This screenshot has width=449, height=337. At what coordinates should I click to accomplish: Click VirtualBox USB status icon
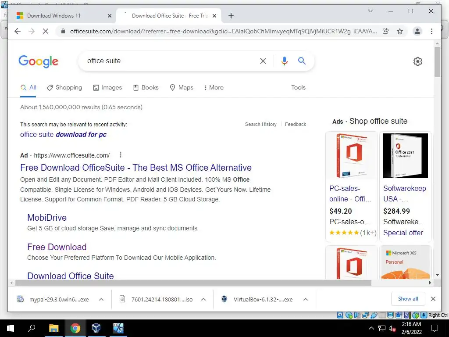click(374, 315)
